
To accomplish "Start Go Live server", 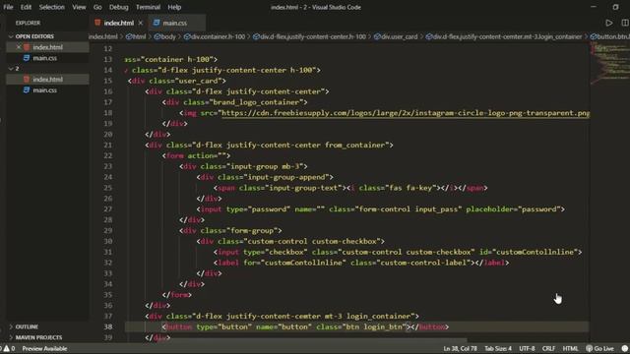I will (x=600, y=348).
